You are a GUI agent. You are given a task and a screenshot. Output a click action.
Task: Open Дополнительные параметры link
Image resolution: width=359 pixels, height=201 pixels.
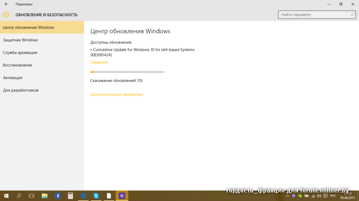[117, 94]
